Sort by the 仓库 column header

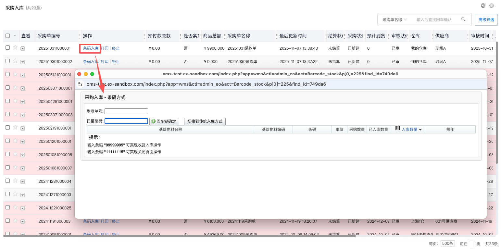point(415,36)
